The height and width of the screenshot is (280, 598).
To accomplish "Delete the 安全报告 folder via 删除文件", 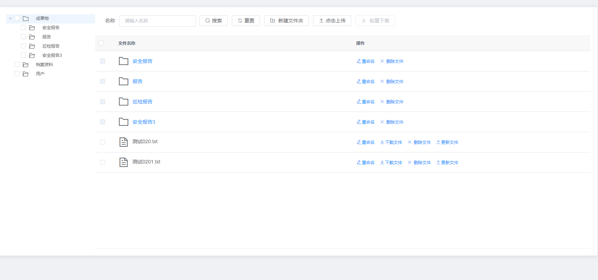I will pos(392,61).
